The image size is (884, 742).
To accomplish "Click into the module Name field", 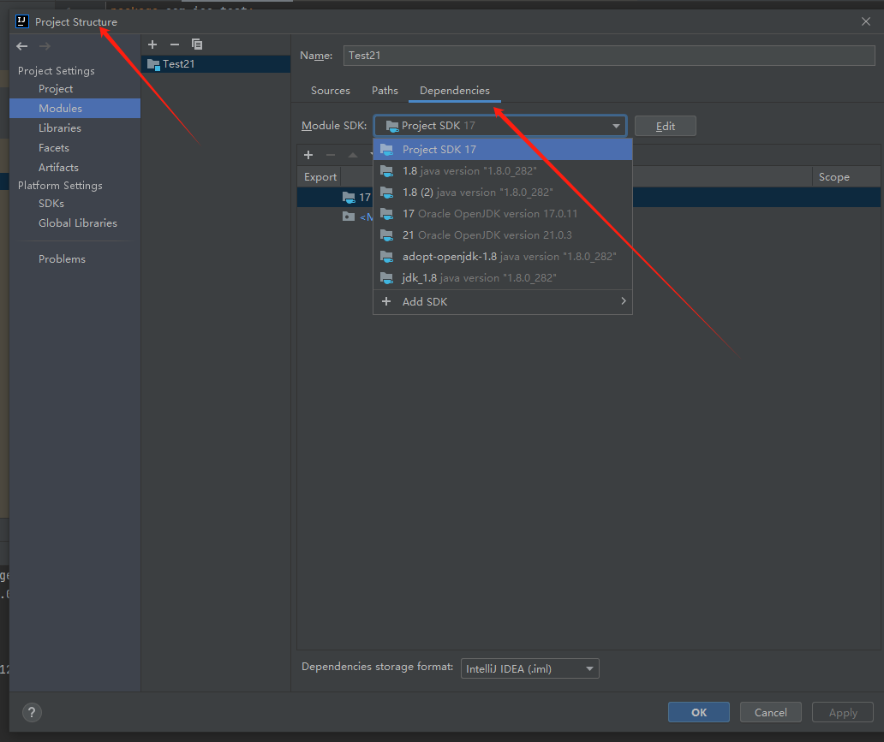I will tap(609, 56).
